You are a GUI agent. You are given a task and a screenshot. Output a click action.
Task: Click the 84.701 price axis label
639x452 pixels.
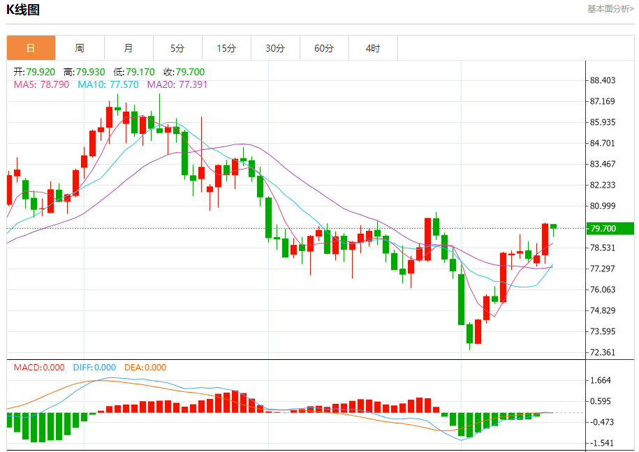point(603,143)
